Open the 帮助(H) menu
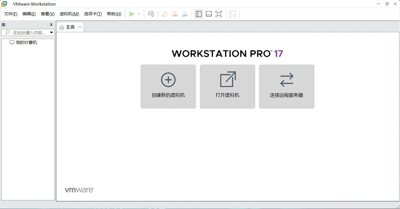 [114, 14]
